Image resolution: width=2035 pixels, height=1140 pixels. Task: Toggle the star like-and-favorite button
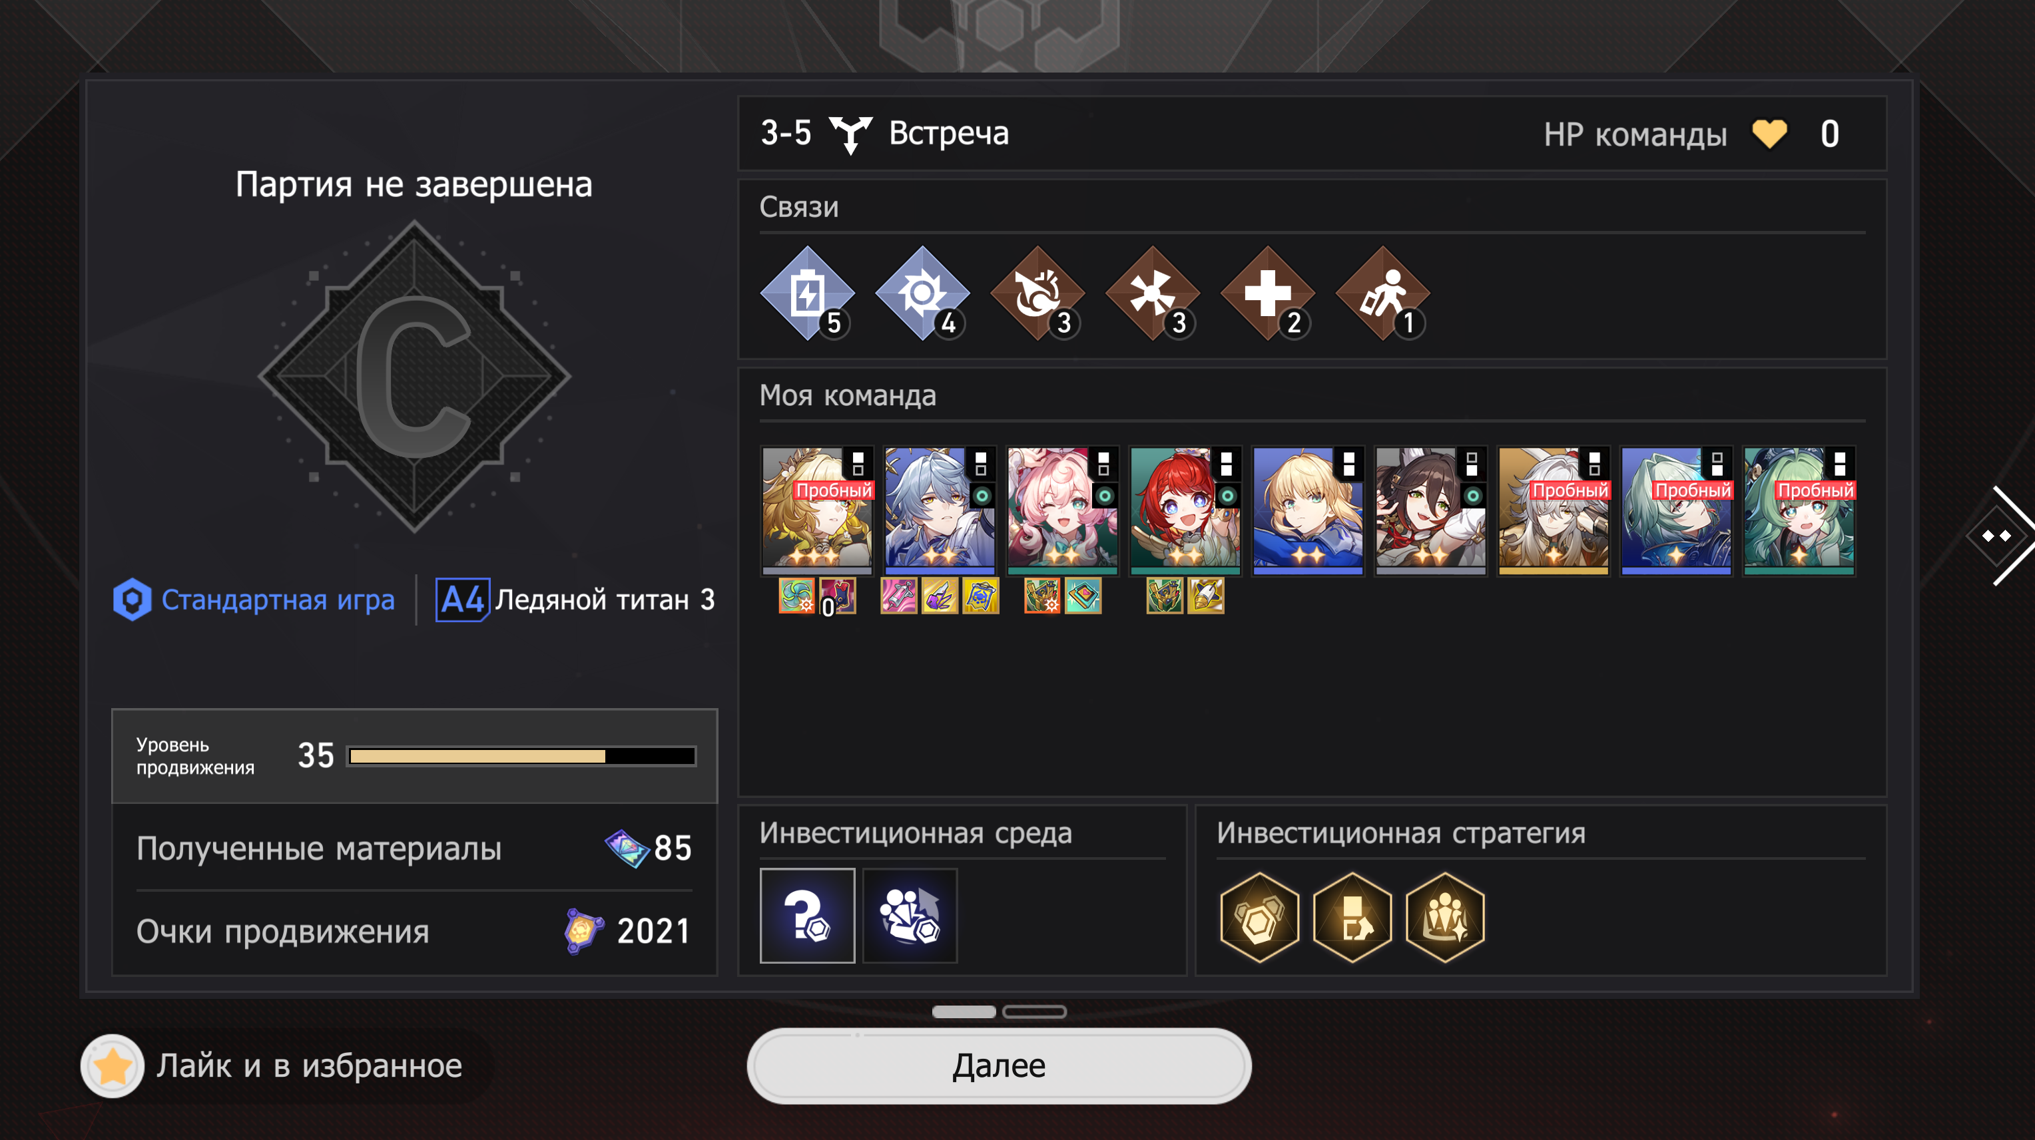coord(112,1067)
